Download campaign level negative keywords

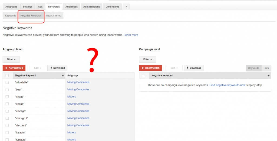194,68
